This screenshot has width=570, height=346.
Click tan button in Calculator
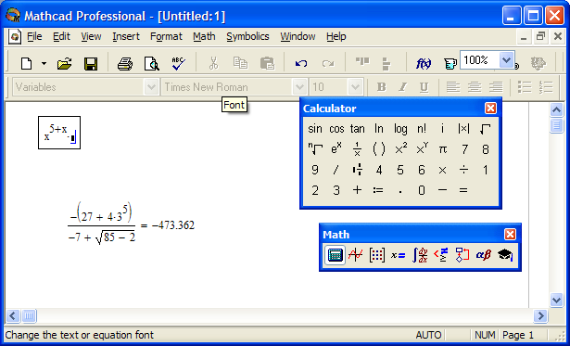point(358,129)
